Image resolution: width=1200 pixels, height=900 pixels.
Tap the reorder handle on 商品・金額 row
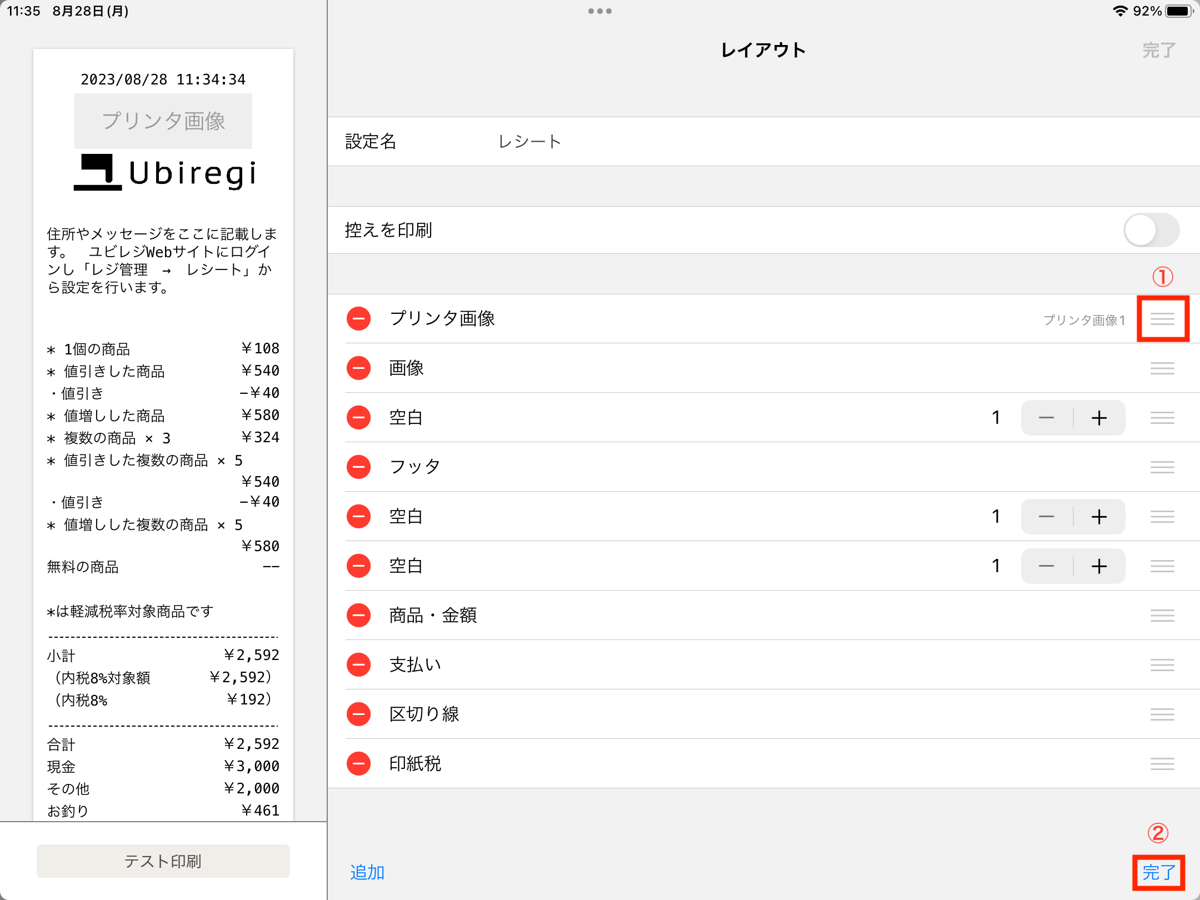click(1162, 616)
